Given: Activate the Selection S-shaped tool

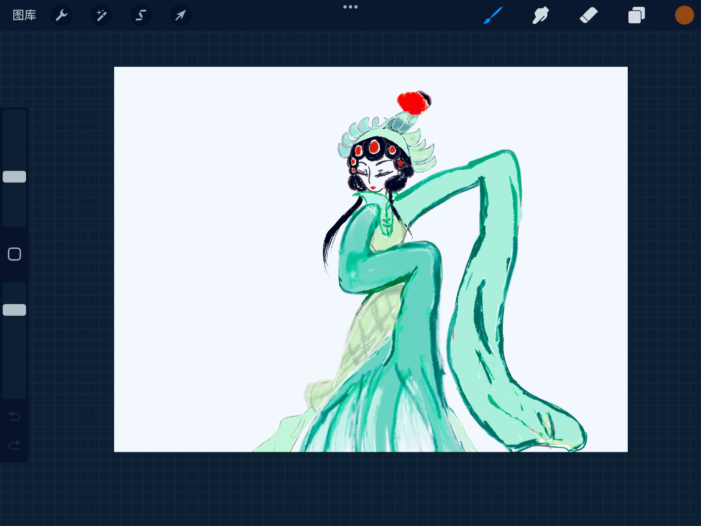Looking at the screenshot, I should click(x=141, y=15).
